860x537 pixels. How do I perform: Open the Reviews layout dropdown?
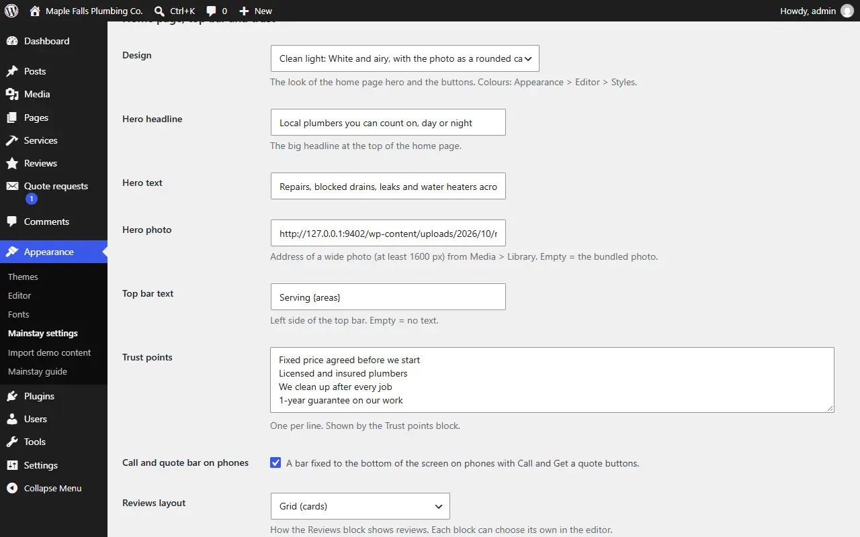[360, 506]
